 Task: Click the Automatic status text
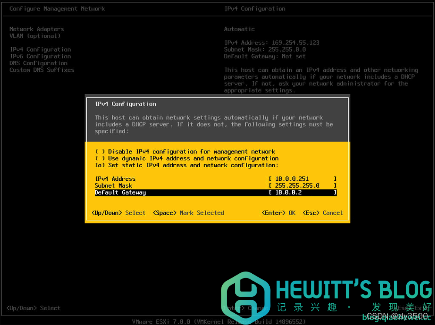[x=239, y=29]
